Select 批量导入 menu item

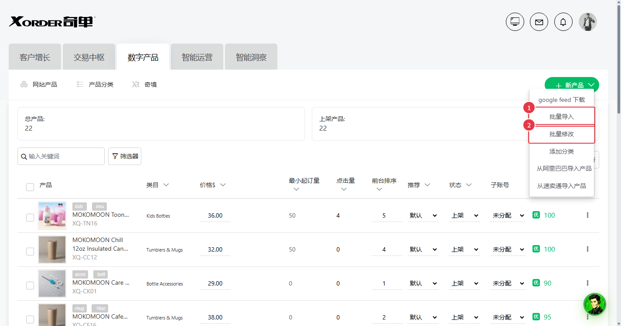(x=562, y=117)
